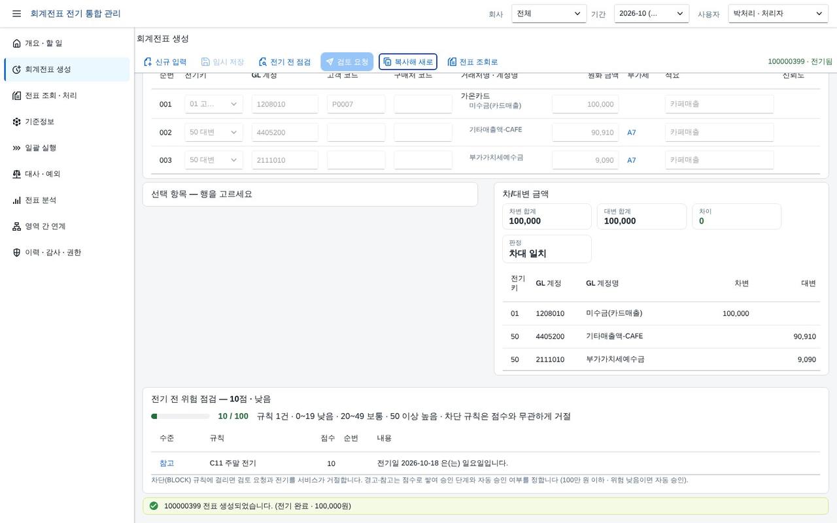Click the 참고 severity link

167,464
